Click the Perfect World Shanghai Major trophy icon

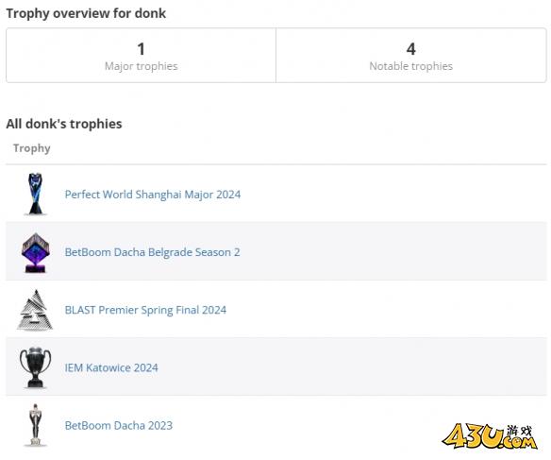(x=35, y=194)
